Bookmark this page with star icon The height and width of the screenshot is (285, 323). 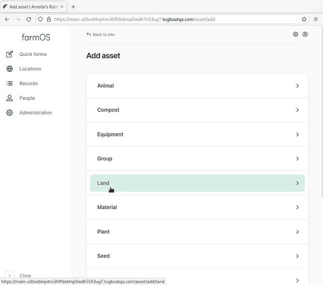coord(304,19)
